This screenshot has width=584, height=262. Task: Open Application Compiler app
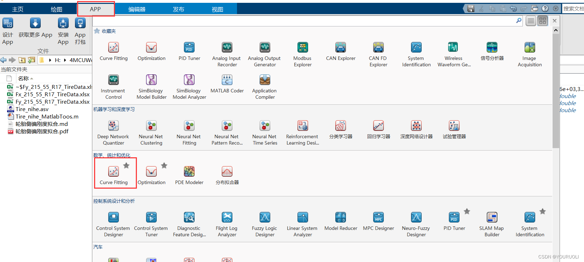pos(265,87)
